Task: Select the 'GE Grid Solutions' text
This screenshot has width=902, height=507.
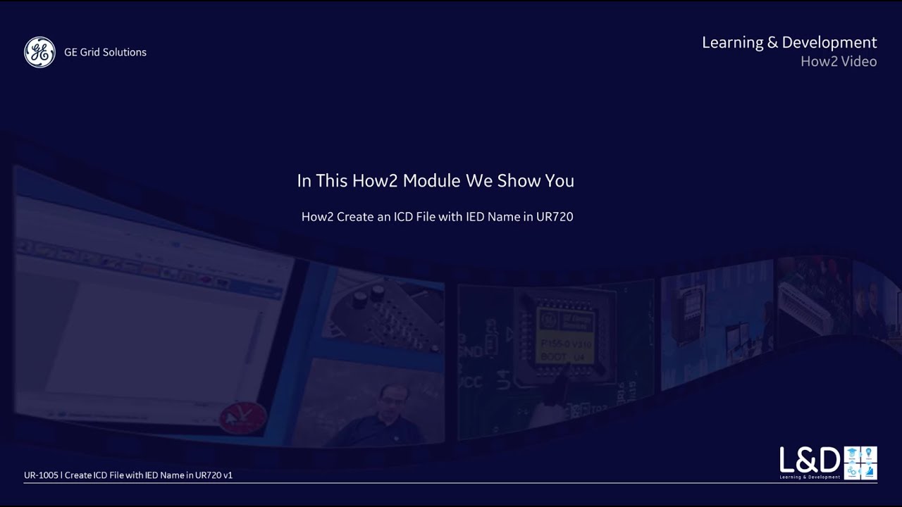Action: point(105,52)
